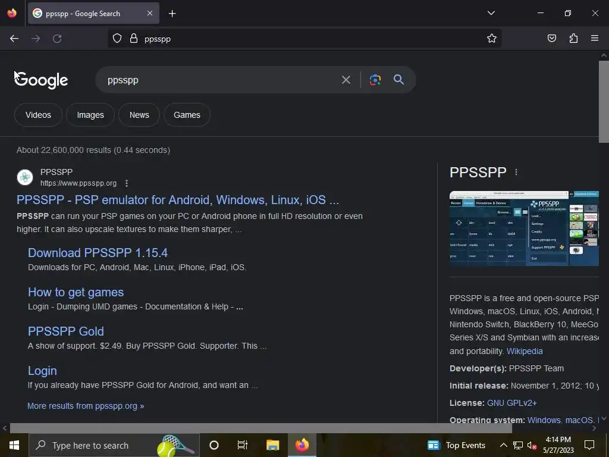
Task: Click the scroll left arrow
Action: [5, 428]
